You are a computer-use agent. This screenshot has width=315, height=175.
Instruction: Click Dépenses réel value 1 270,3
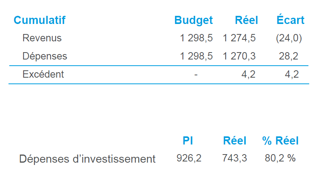[239, 56]
